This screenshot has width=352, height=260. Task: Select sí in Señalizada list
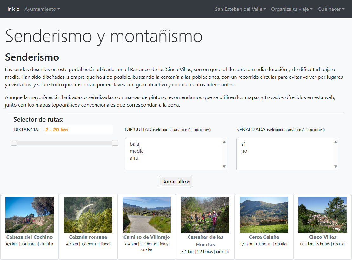[x=243, y=144]
